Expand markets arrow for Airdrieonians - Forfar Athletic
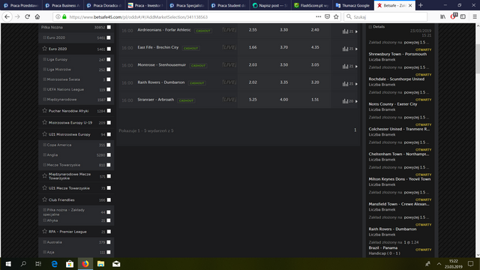The height and width of the screenshot is (270, 480). (356, 31)
